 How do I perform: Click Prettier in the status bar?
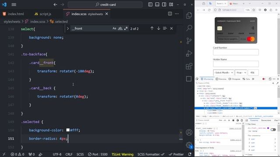176,154
